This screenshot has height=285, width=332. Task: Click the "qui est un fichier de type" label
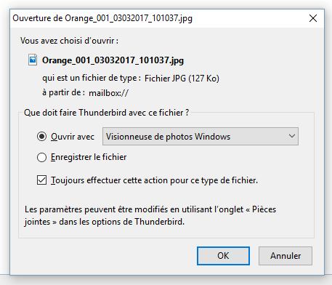pos(92,78)
